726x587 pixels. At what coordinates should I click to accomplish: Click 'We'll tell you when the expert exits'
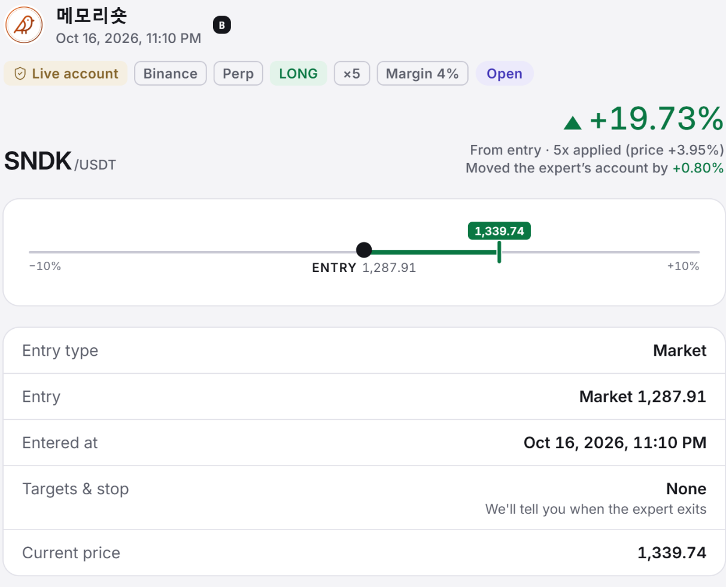tap(596, 510)
